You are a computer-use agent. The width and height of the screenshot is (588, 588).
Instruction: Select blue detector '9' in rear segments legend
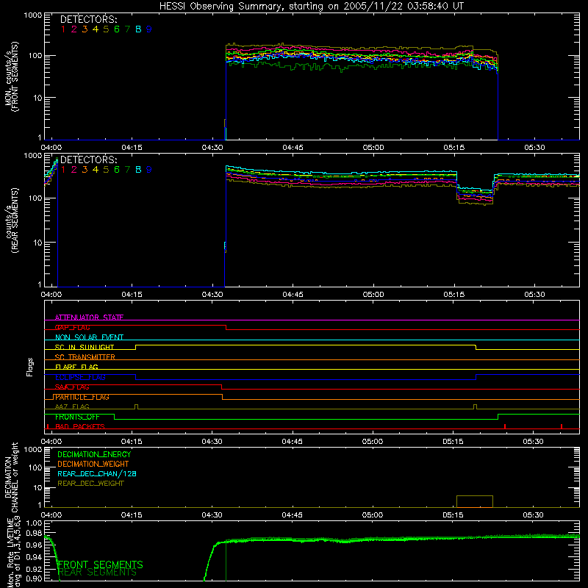(149, 170)
